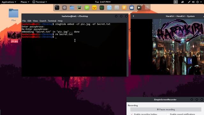The height and width of the screenshot is (115, 204).
Task: Open the power menu icon in the top bar
Action: 198,2
